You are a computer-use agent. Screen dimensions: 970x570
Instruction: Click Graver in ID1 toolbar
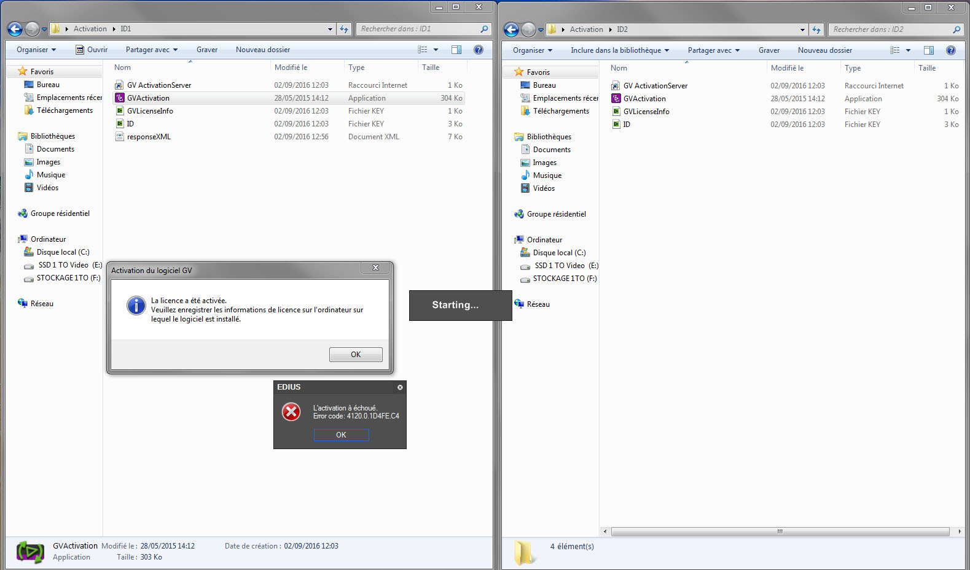coord(207,50)
